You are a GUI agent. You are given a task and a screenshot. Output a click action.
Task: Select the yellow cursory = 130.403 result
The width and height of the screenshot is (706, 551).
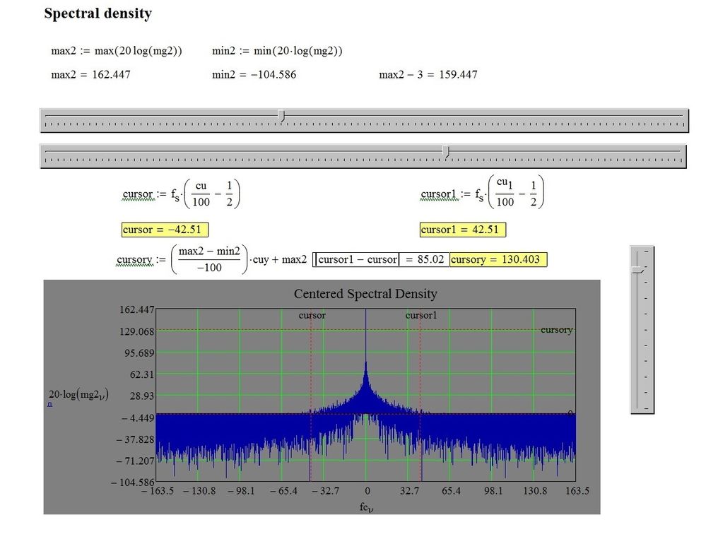(498, 259)
